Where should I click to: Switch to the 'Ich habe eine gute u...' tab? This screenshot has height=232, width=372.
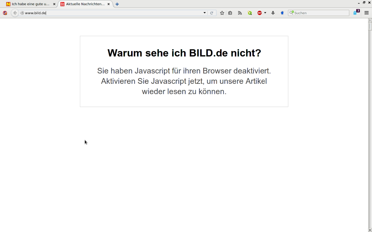pos(31,4)
